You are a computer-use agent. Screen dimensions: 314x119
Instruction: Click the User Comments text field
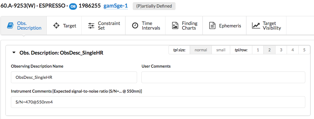[223, 77]
